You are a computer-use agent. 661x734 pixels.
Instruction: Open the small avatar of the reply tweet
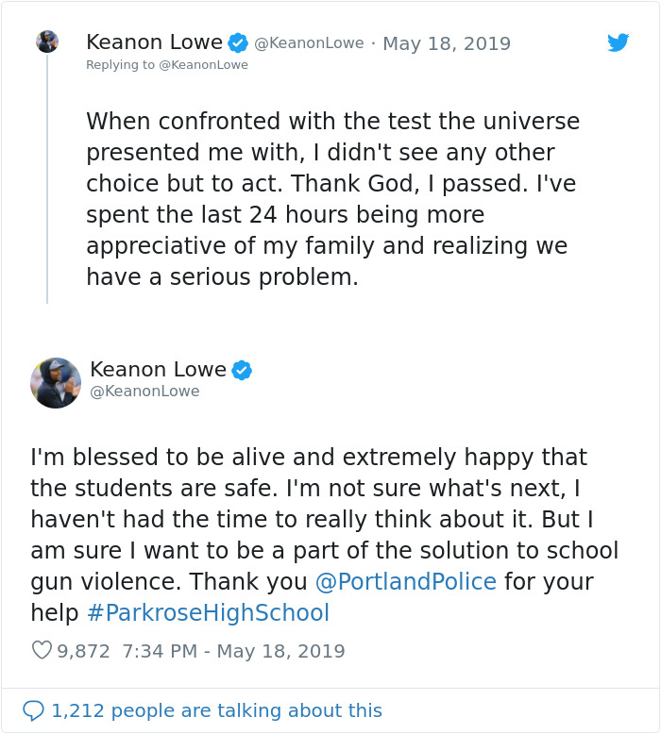click(x=47, y=42)
